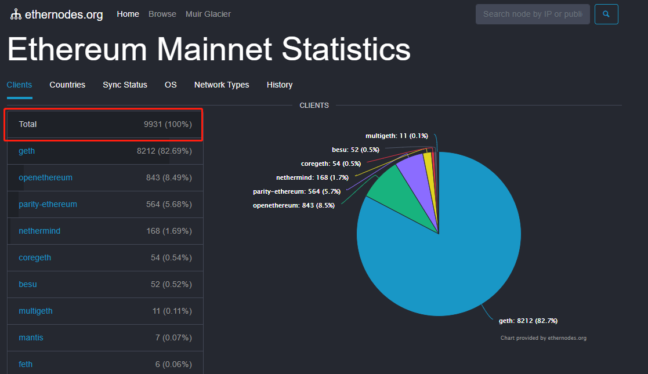Switch to the Countries tab
Image resolution: width=648 pixels, height=374 pixels.
67,85
